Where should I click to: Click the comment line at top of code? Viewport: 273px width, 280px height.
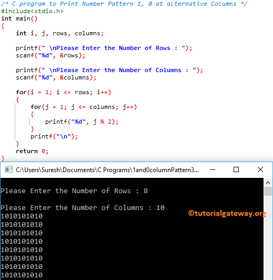(124, 4)
